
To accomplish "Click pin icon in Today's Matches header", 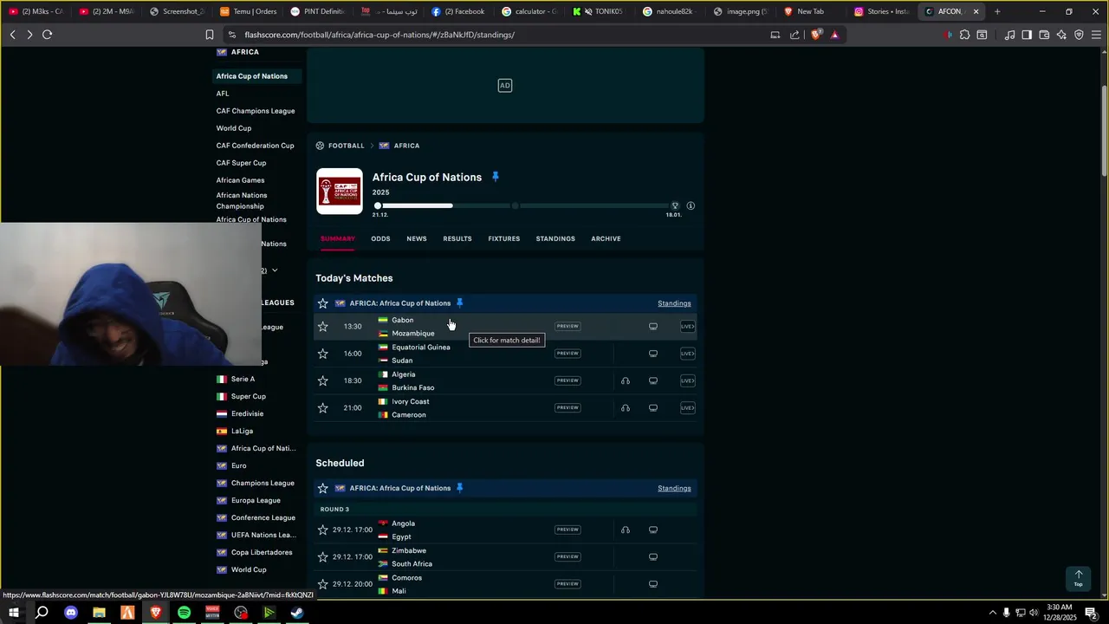I will coord(459,303).
